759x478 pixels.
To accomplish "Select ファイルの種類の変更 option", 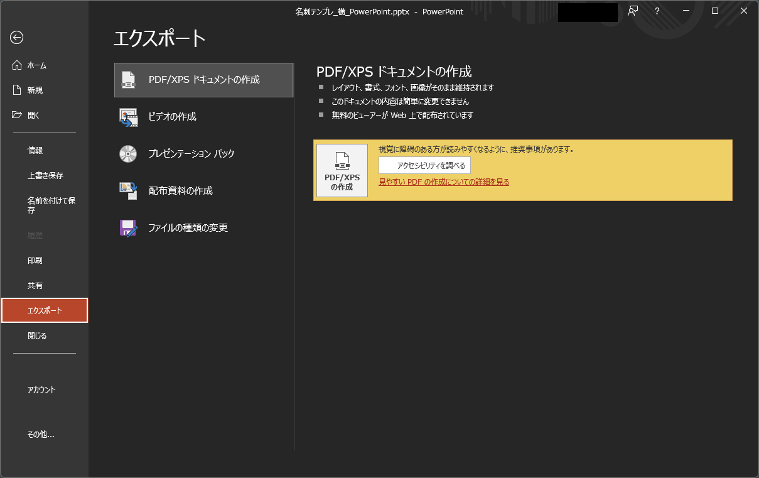I will pos(203,228).
